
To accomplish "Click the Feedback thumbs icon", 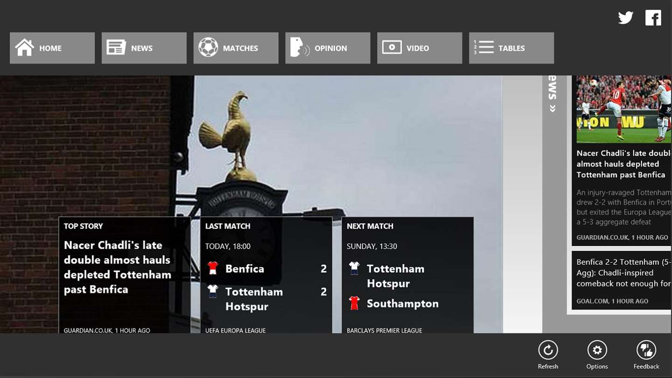I will click(646, 350).
